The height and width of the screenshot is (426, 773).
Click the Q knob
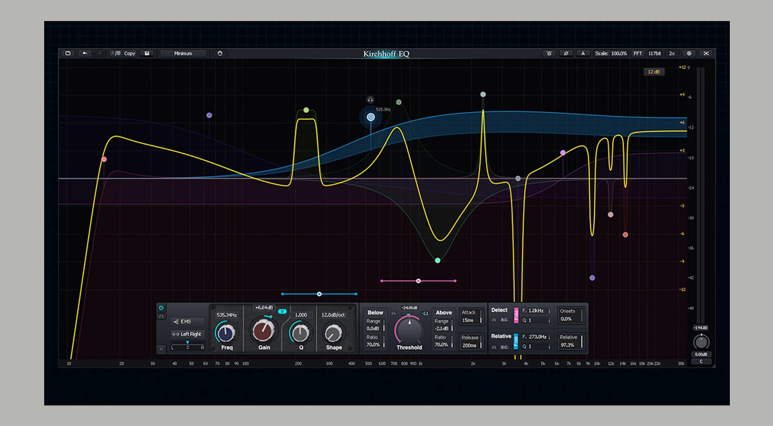point(301,332)
